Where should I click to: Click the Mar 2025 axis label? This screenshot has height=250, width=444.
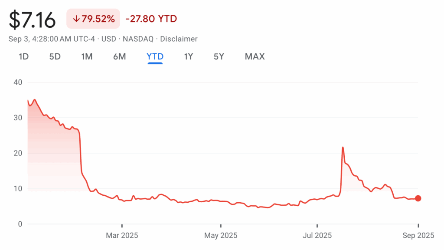122,236
